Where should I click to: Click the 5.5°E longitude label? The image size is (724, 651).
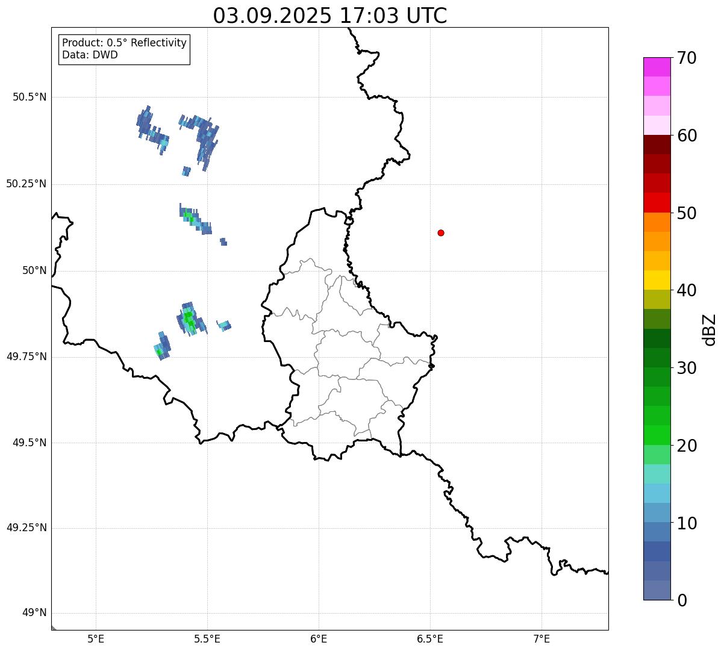(x=207, y=638)
